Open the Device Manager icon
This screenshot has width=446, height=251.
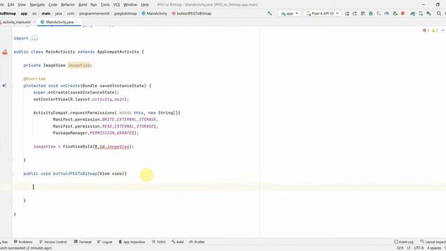coord(421,13)
